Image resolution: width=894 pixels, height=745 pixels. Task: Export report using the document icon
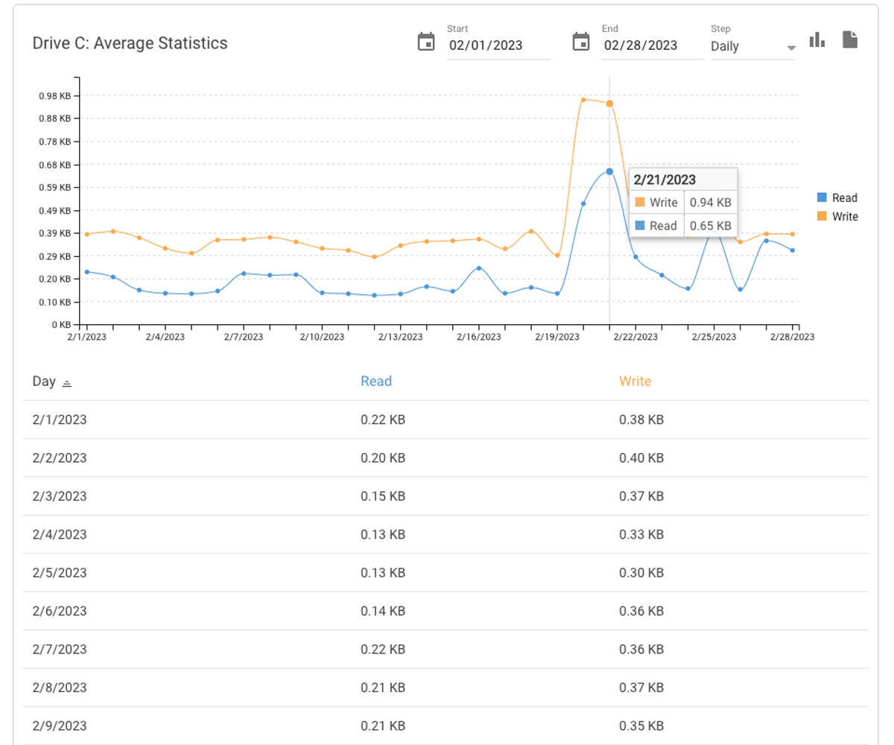pos(850,39)
